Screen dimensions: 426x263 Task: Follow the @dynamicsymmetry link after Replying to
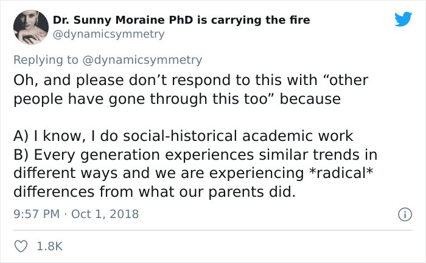(x=142, y=60)
